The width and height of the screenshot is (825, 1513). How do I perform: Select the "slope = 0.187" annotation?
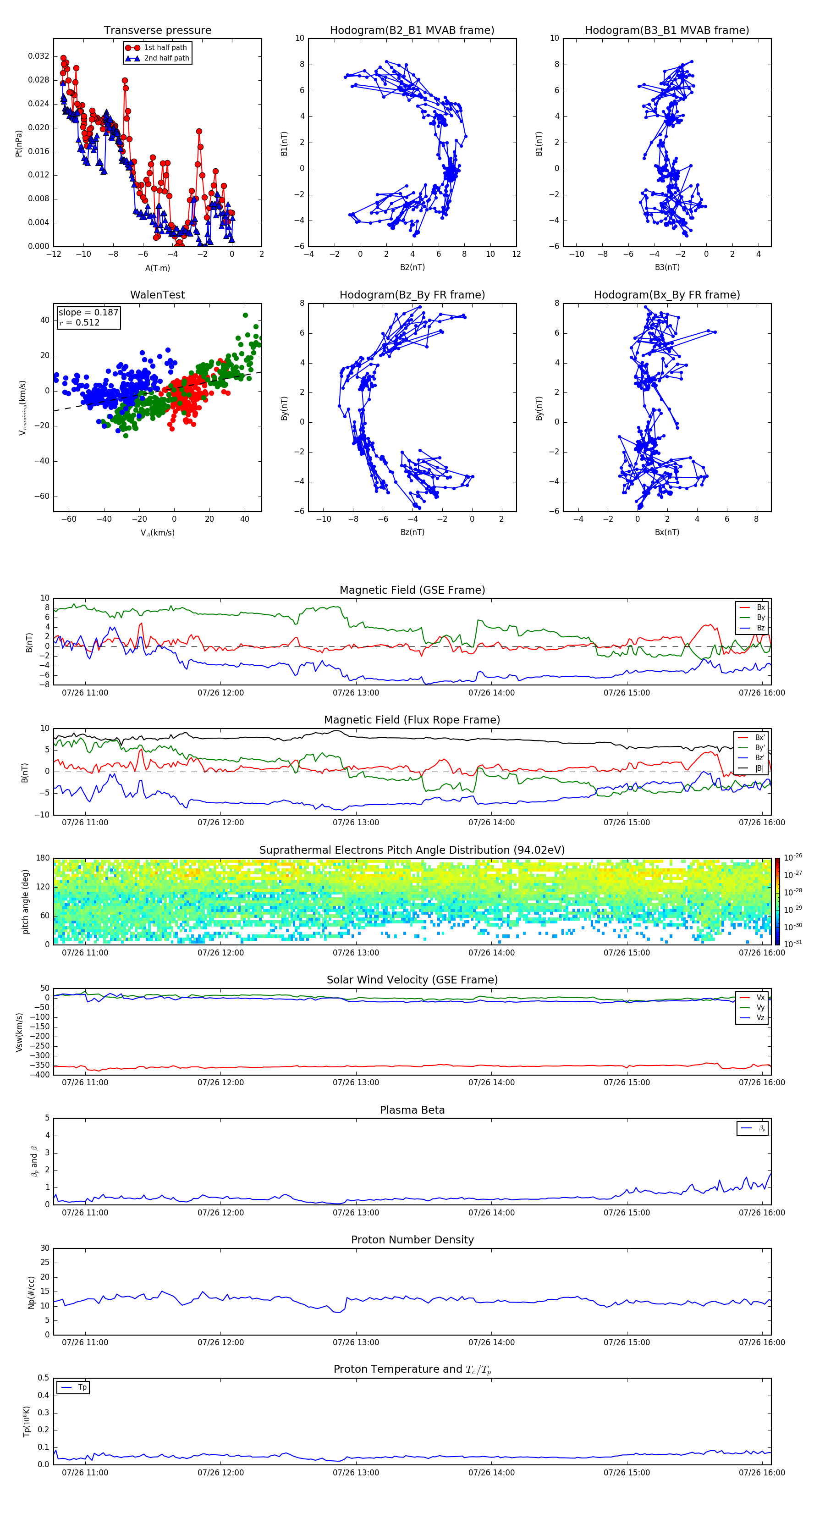click(x=88, y=313)
